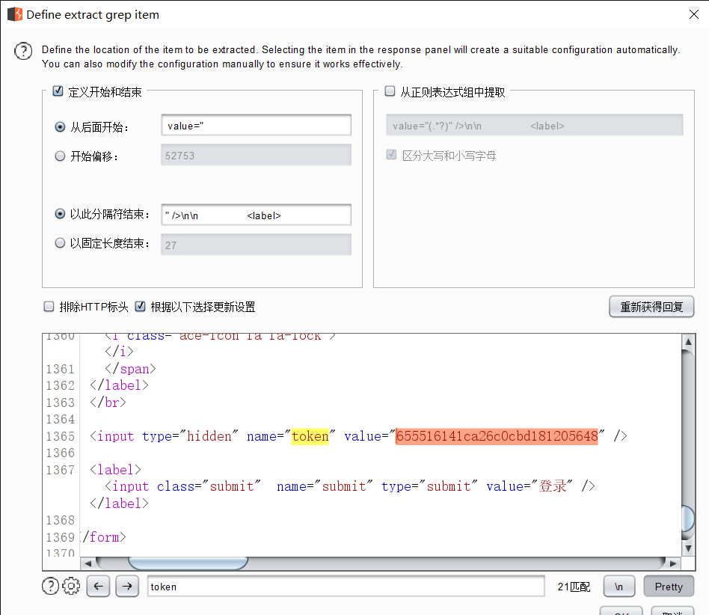
Task: Click the </br> tag on line 1363
Action: [108, 403]
